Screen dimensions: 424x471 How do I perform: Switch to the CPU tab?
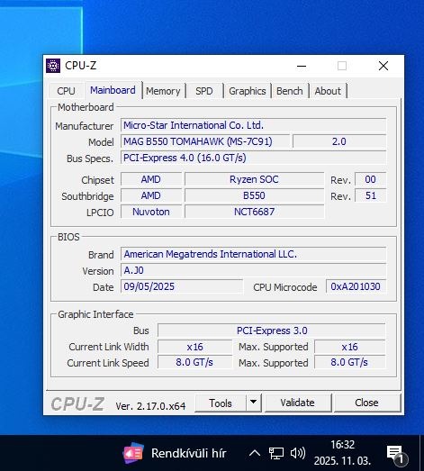click(x=66, y=91)
